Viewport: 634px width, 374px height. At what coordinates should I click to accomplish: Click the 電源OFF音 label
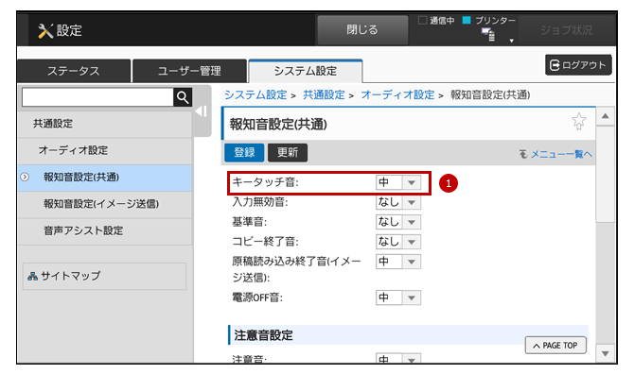pyautogui.click(x=257, y=297)
